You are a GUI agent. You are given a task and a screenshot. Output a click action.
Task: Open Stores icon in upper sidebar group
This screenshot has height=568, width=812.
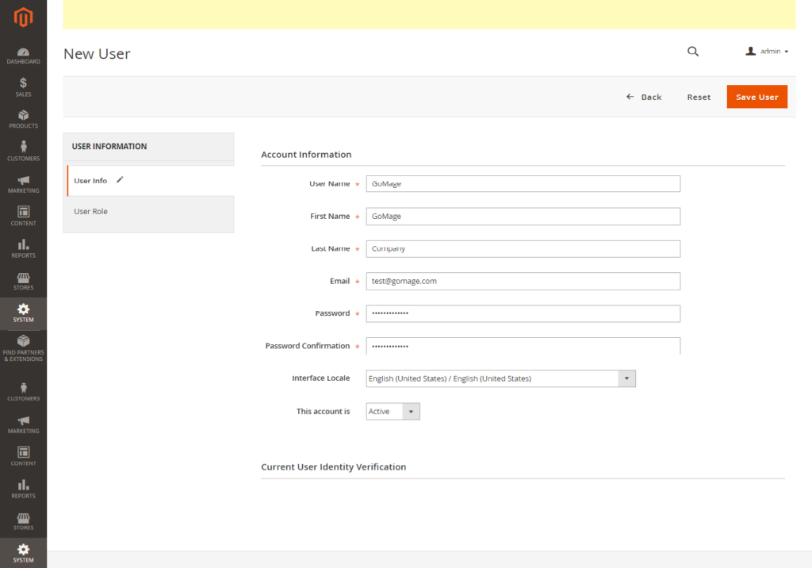pyautogui.click(x=23, y=281)
